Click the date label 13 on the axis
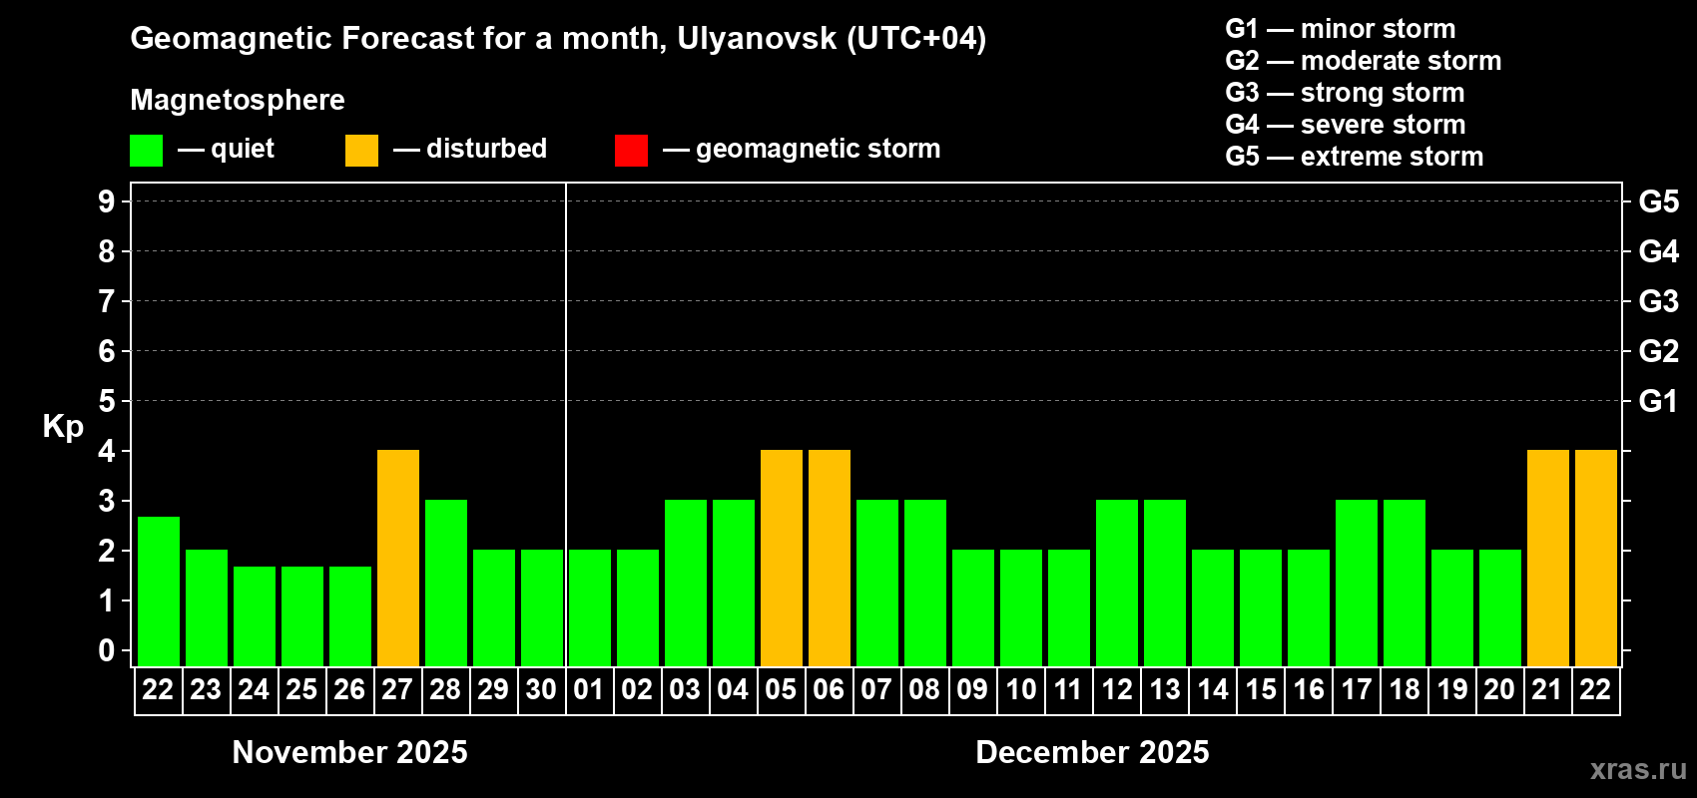1697x798 pixels. pos(1164,690)
